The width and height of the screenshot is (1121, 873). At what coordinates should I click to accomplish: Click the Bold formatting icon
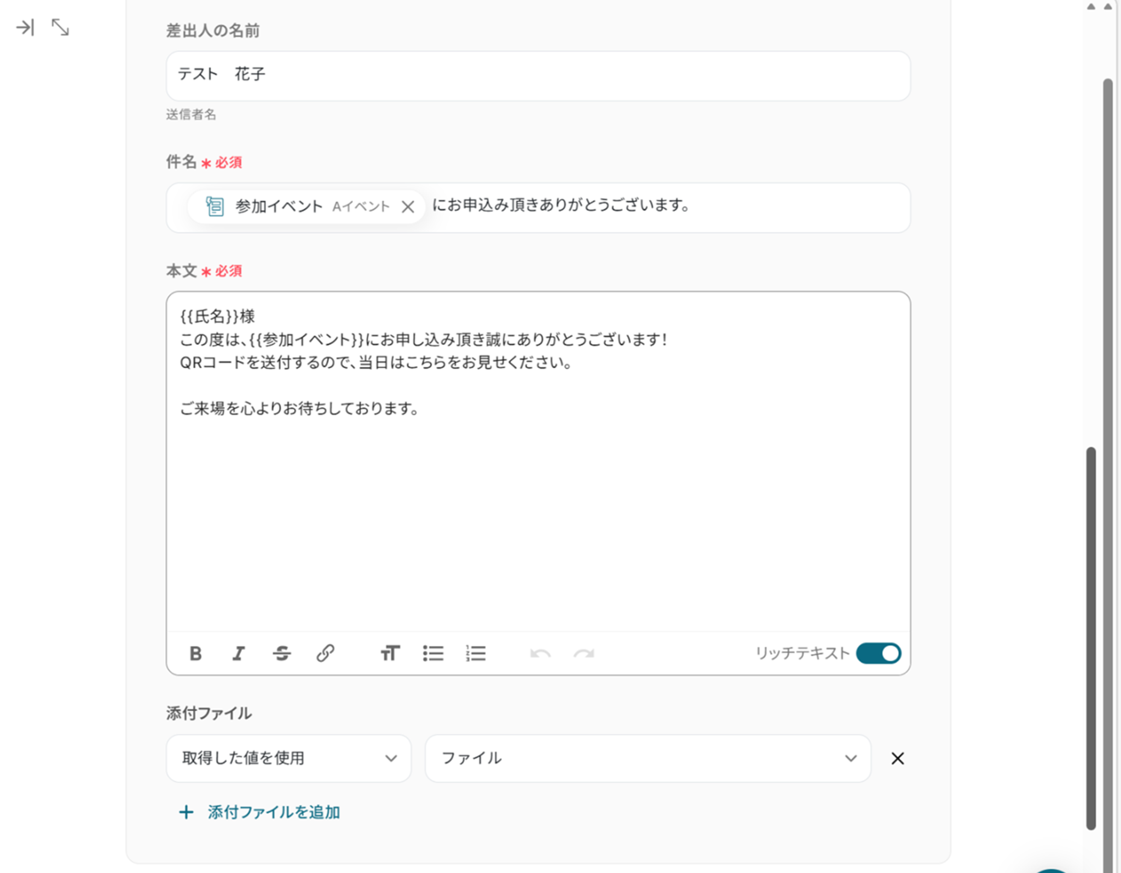click(195, 653)
